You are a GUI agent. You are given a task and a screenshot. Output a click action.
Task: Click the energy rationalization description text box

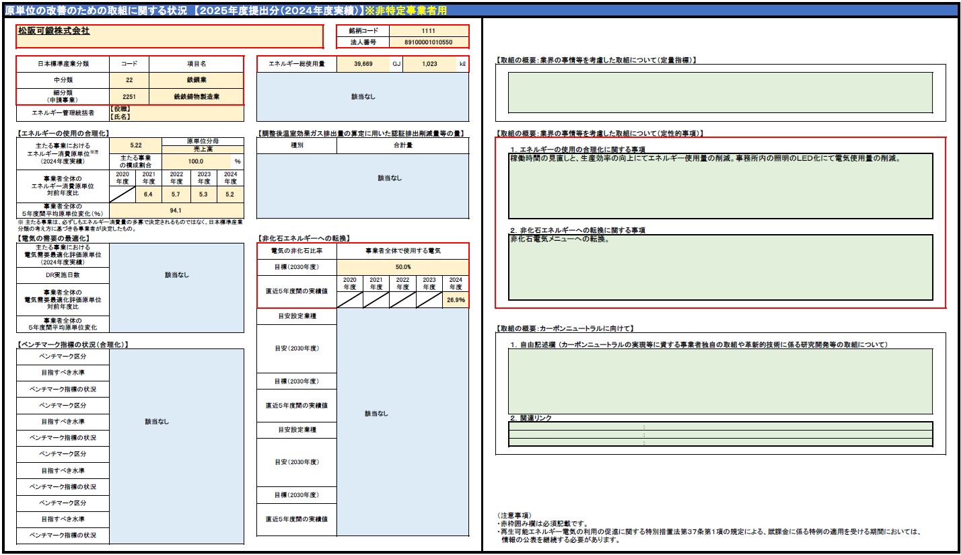pos(720,186)
